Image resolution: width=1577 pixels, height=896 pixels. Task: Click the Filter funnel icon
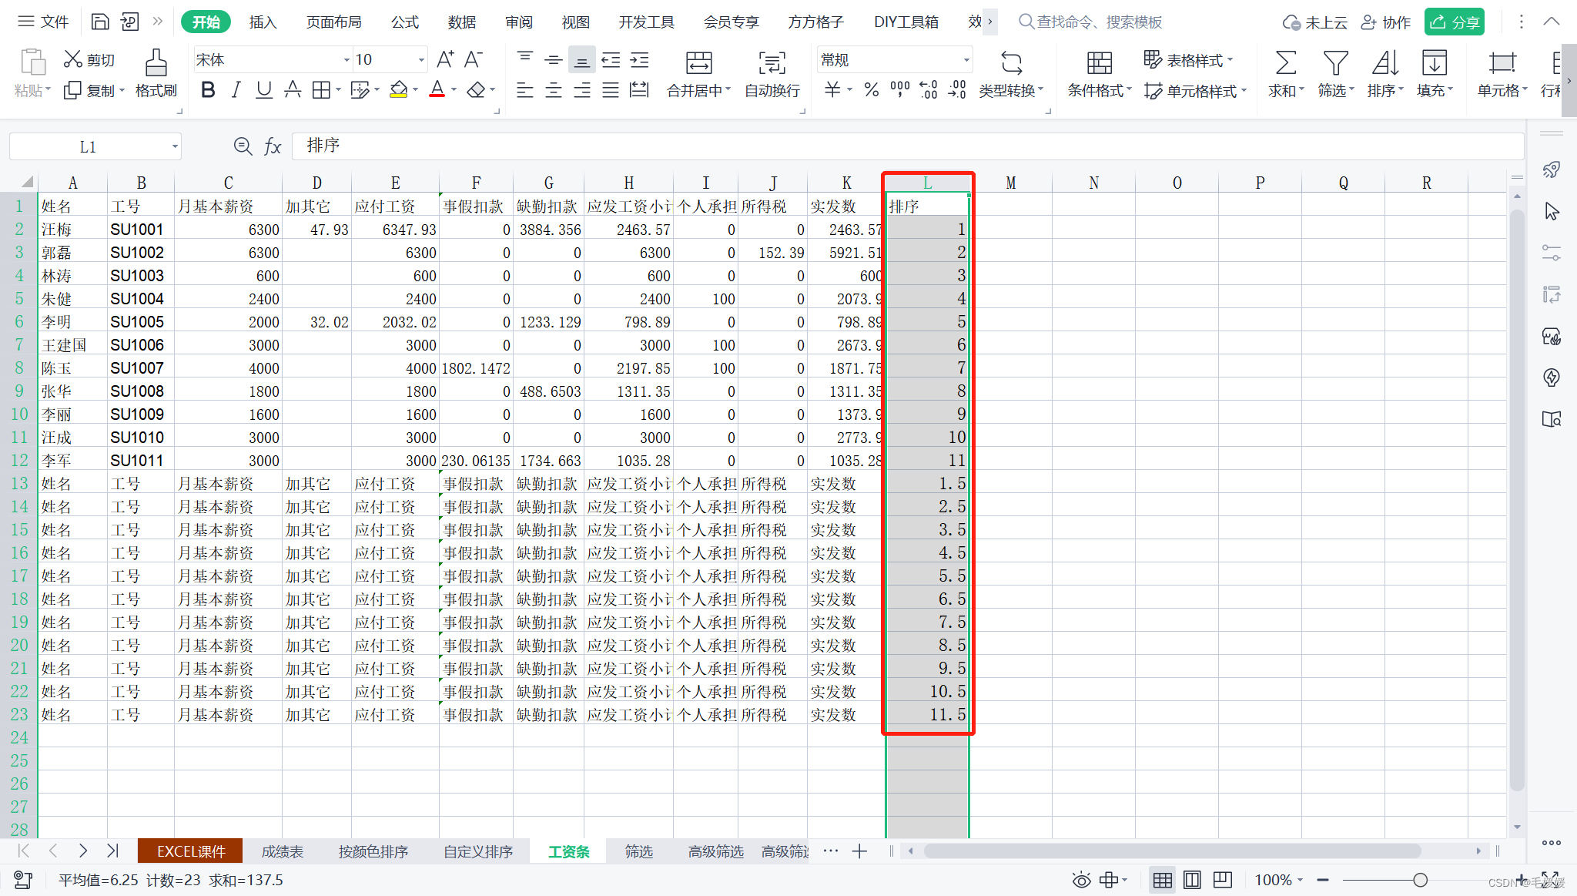pyautogui.click(x=1334, y=63)
